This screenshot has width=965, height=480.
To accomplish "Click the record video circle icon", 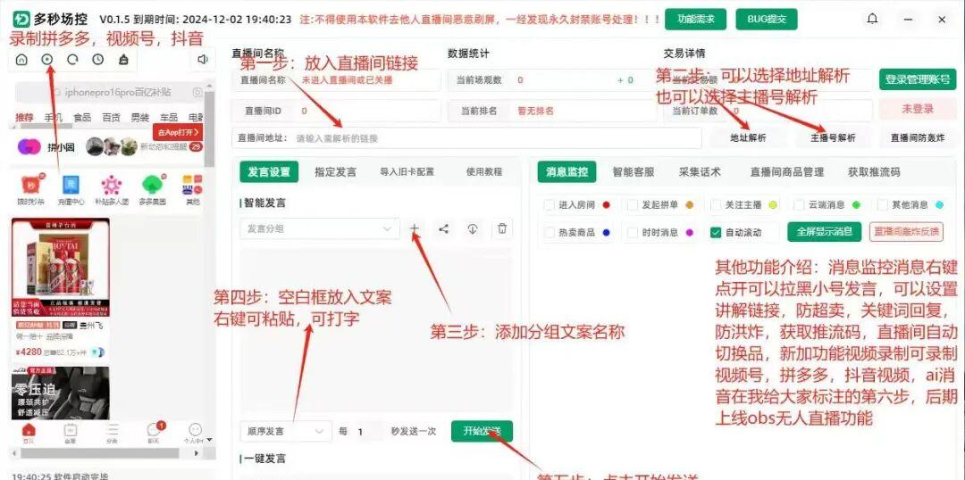I will 47,60.
